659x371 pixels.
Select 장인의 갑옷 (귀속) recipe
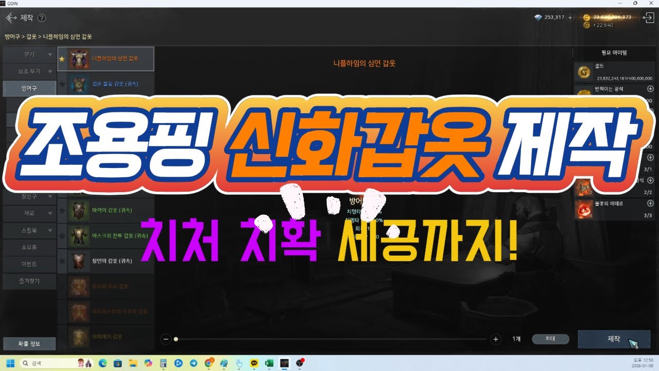coord(106,261)
